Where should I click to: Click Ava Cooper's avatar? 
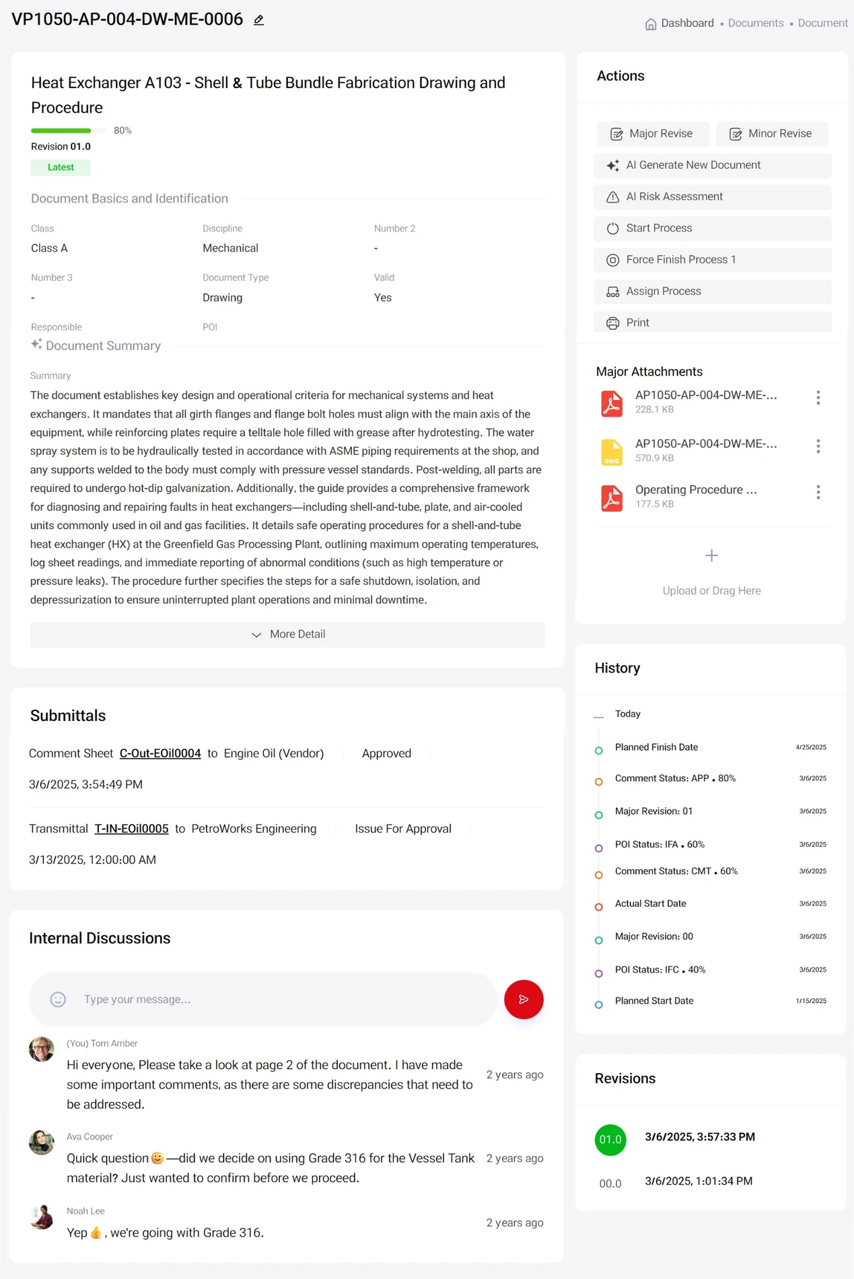[42, 1142]
